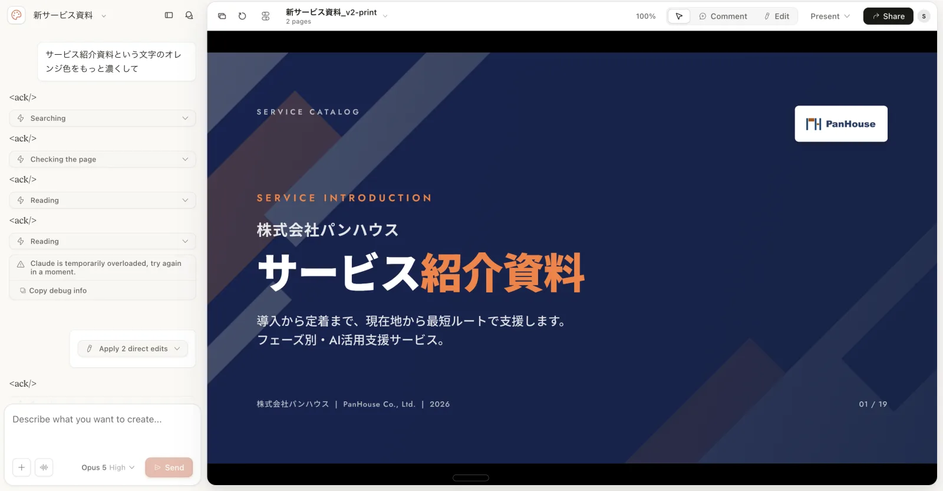Viewport: 943px width, 491px height.
Task: Click the 2 pages label under the file title
Action: pos(298,22)
